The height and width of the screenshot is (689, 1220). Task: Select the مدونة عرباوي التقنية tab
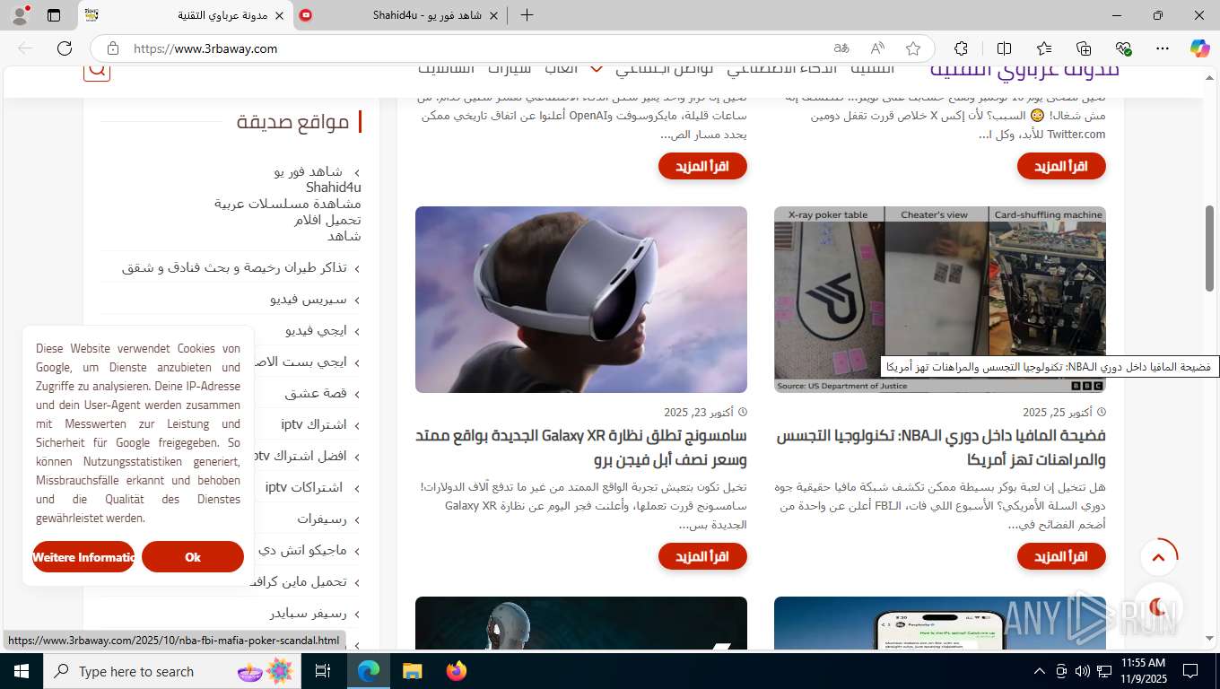(x=186, y=15)
